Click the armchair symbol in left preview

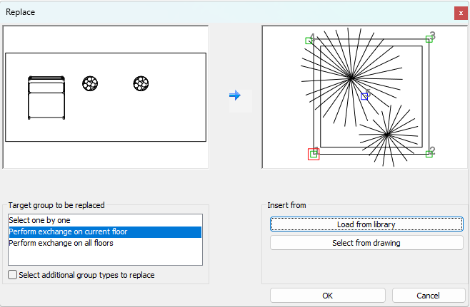[46, 97]
